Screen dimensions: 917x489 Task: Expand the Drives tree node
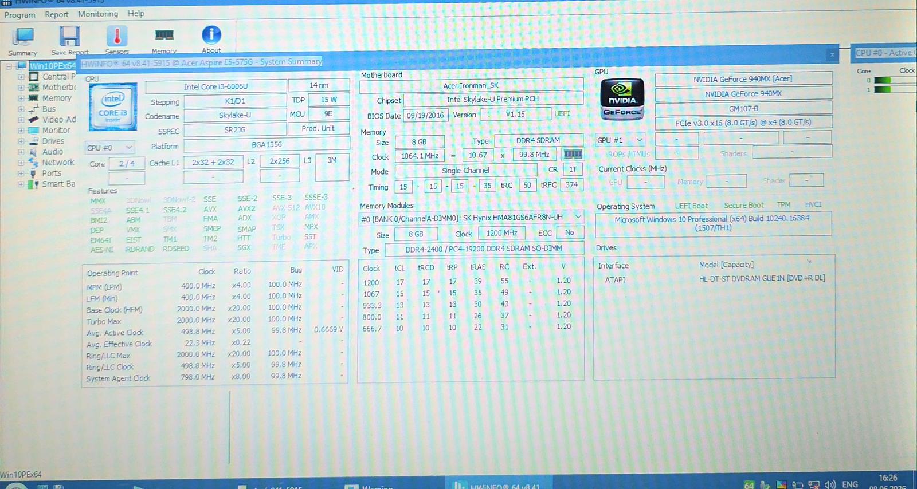tap(21, 141)
